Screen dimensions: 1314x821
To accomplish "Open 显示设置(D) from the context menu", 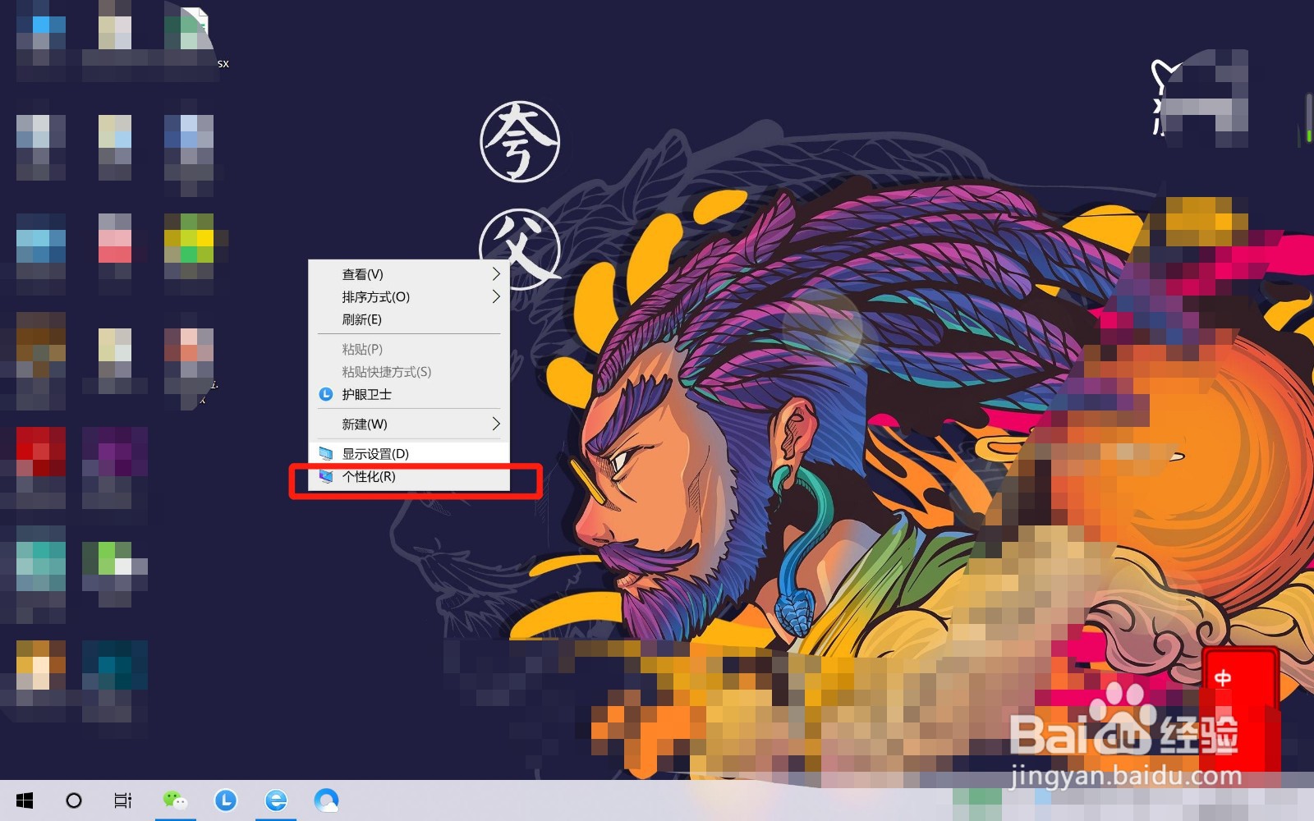I will coord(409,453).
